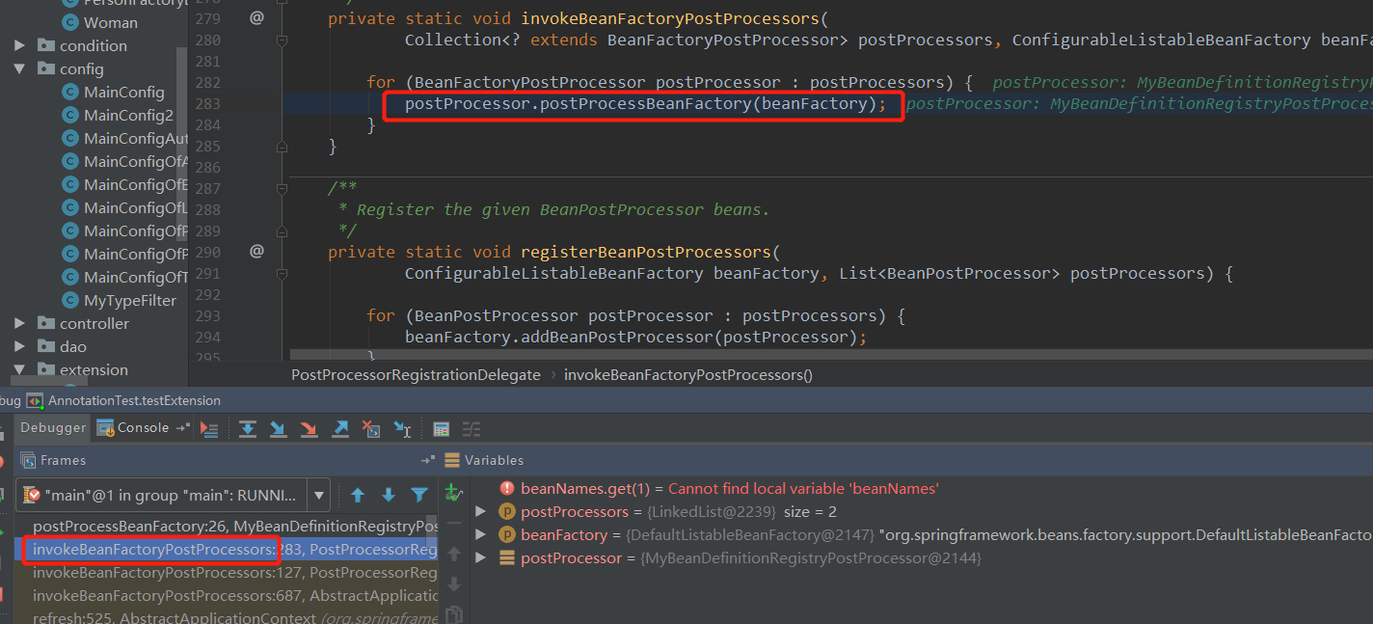Click the postProcessor.postProcessBeanFactory(beanFactory) code line
The height and width of the screenshot is (624, 1373).
[645, 103]
